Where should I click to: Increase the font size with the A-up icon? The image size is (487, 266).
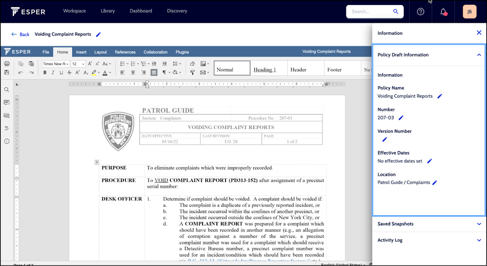[90, 64]
